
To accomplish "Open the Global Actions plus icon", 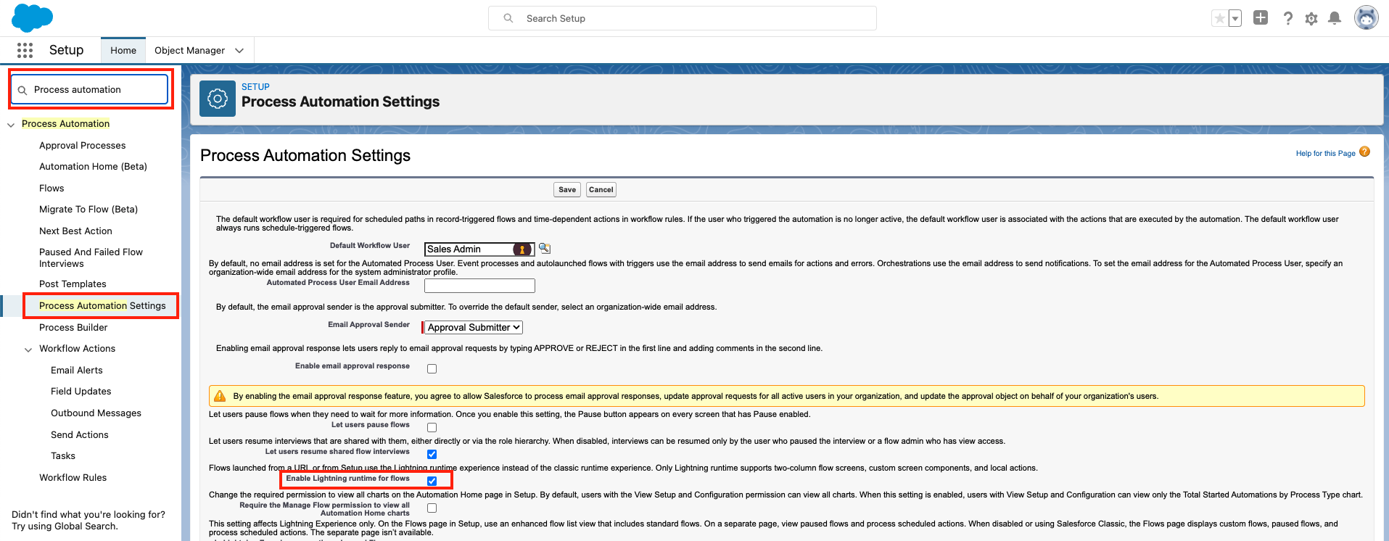I will point(1261,18).
